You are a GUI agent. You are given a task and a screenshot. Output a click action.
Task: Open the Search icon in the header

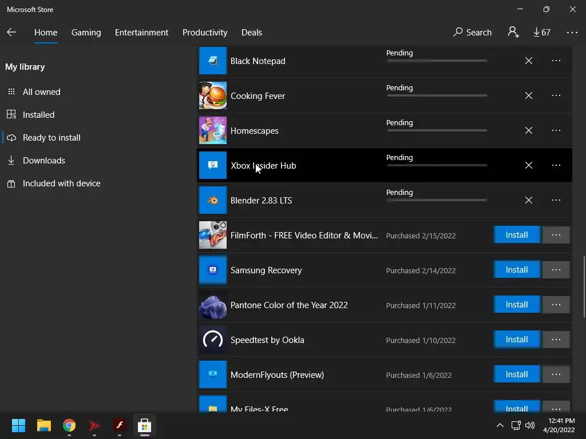[x=472, y=32]
